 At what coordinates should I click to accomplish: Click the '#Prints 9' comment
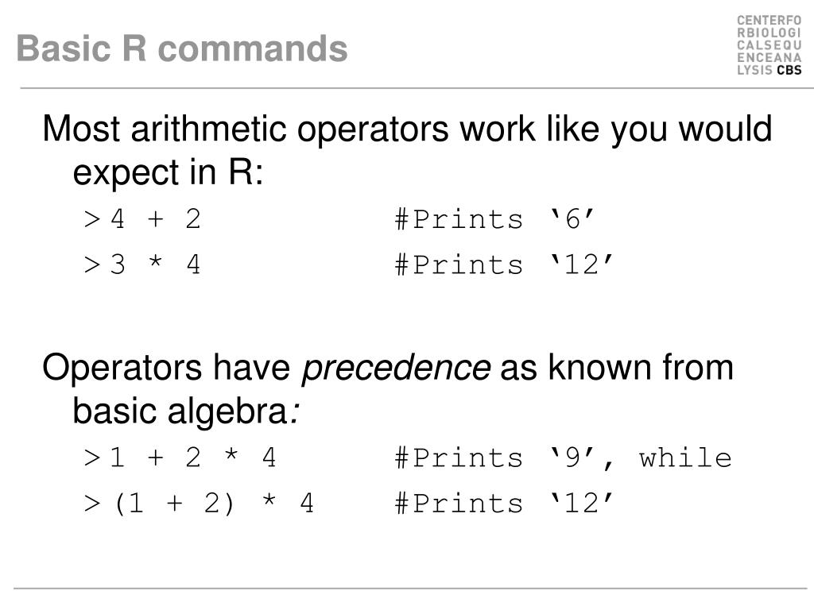504,458
